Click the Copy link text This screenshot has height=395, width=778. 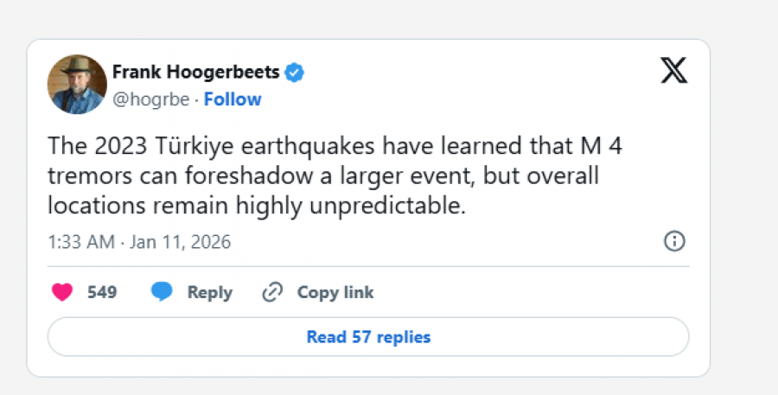(x=335, y=292)
